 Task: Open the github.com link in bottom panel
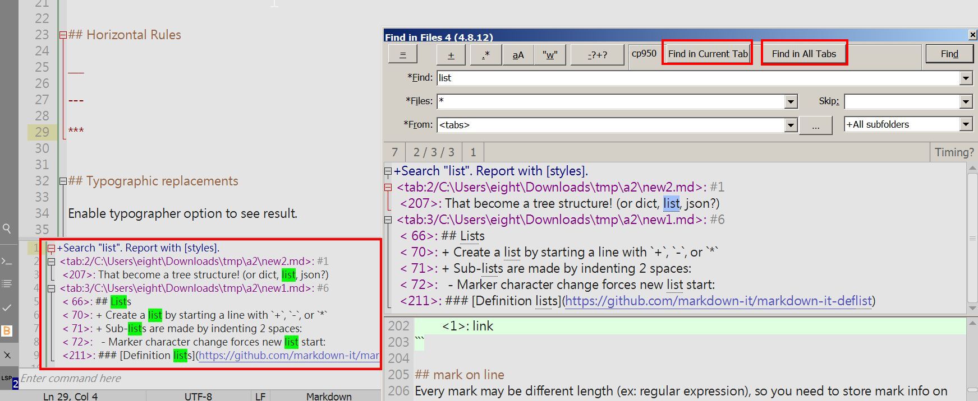289,356
